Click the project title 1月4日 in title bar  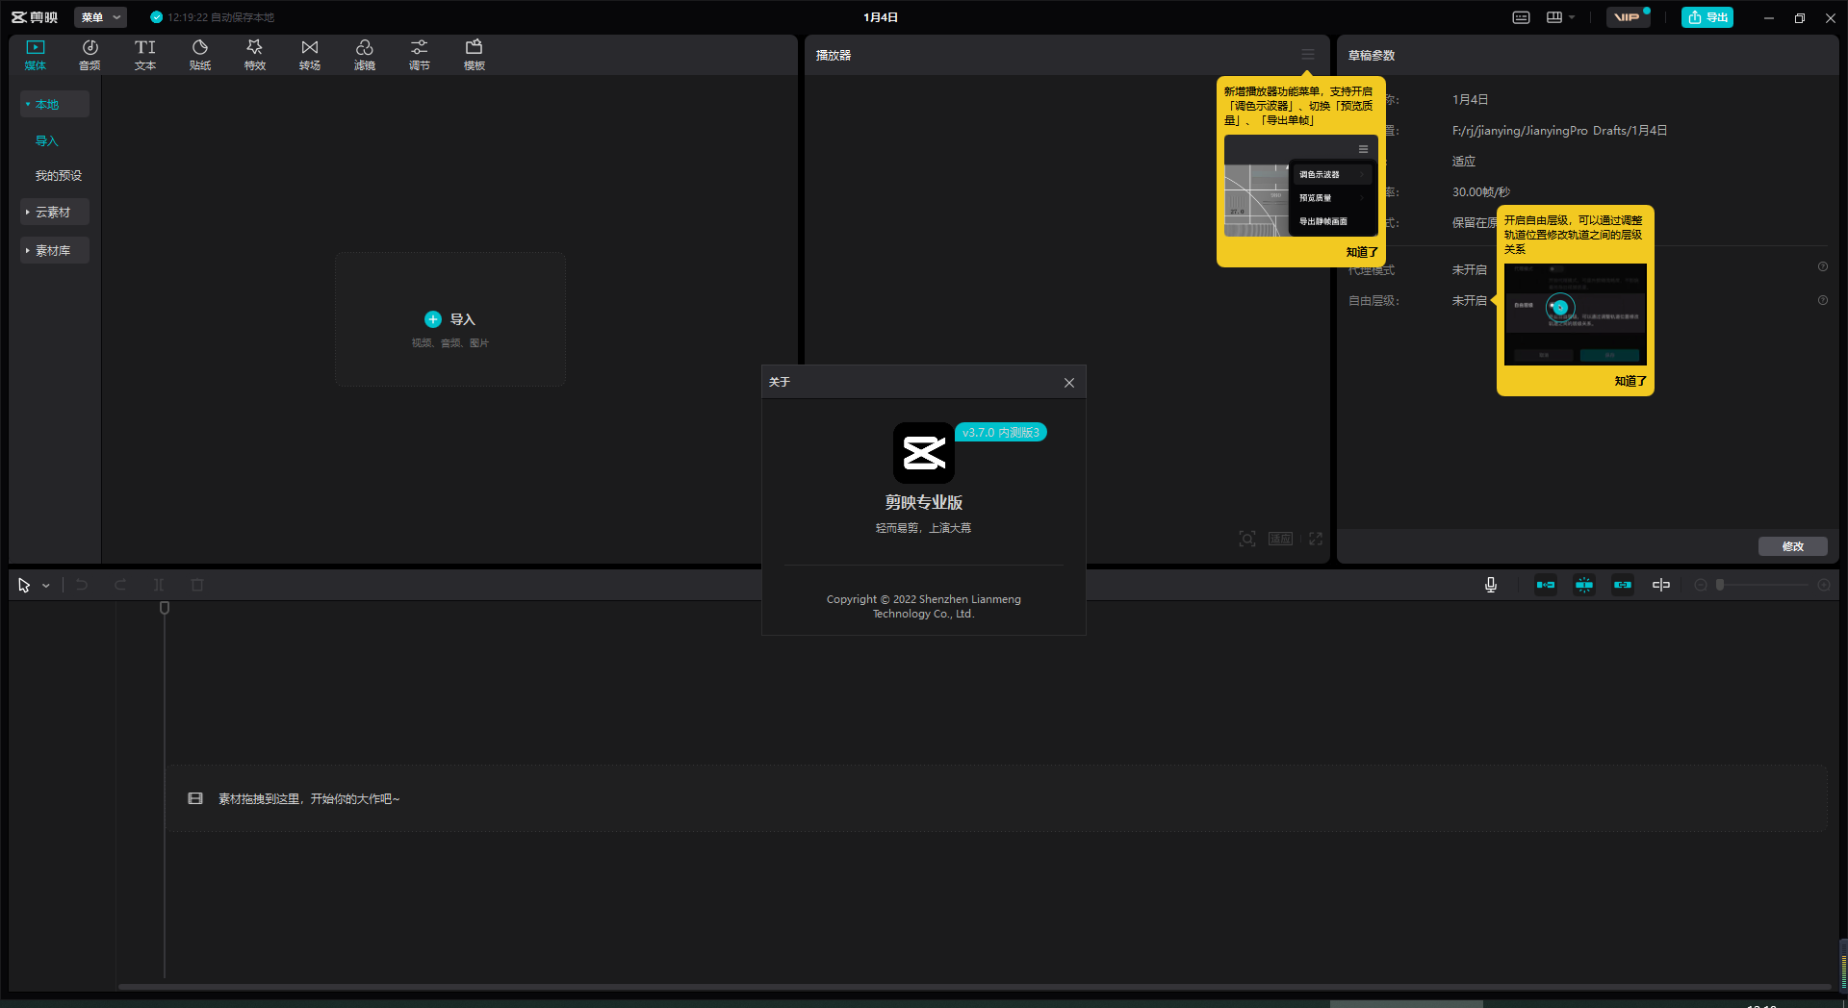[881, 17]
